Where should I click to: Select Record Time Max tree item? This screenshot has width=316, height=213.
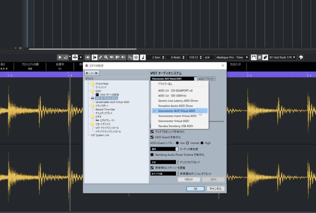[x=105, y=109]
